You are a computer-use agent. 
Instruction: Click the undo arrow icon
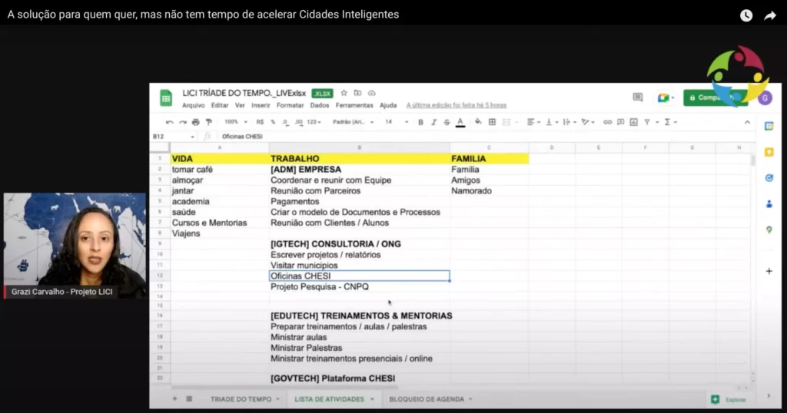[x=170, y=122]
